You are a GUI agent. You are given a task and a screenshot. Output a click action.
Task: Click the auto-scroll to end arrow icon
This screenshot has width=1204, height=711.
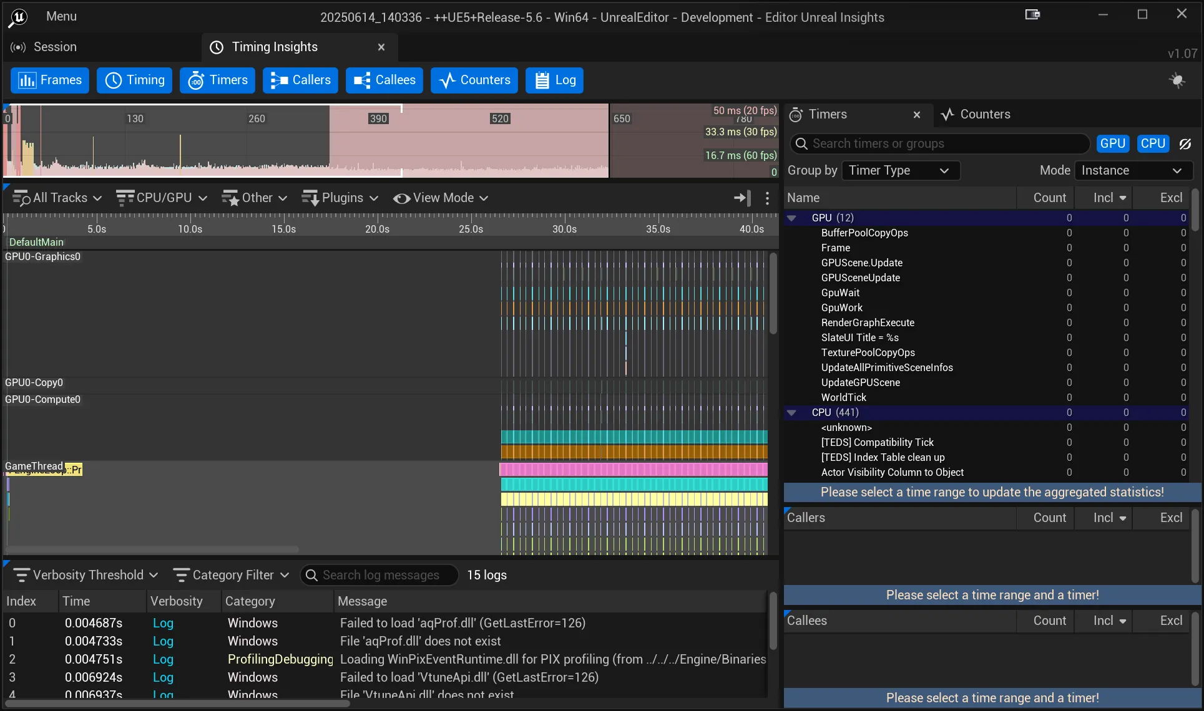741,198
